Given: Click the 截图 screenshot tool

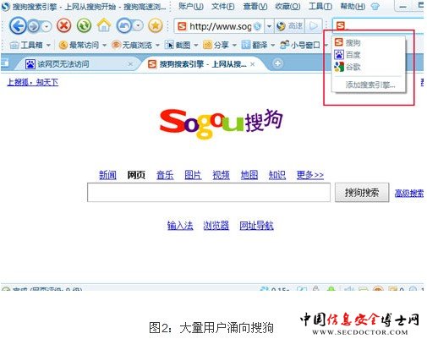Looking at the screenshot, I should point(178,45).
